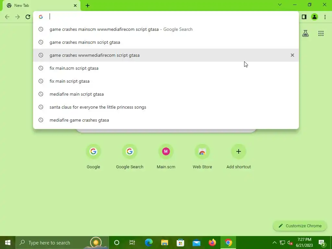Select suggestion 'game crashes mainscm script gtasa'

pos(166,42)
